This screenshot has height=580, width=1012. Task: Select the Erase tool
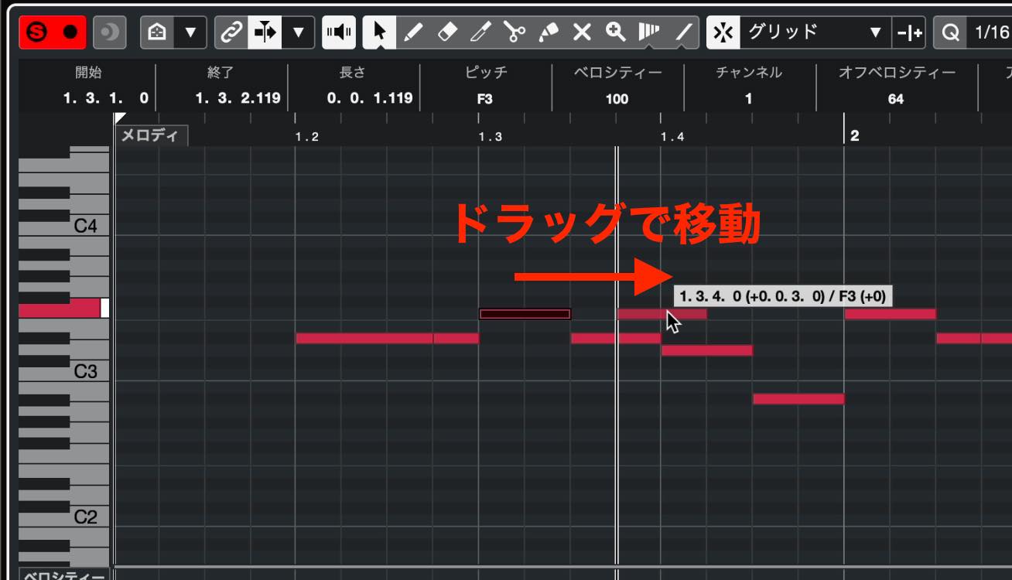tap(447, 32)
